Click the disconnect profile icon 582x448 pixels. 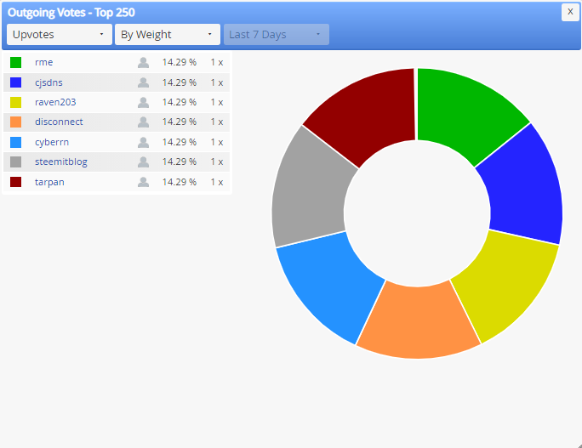[143, 122]
